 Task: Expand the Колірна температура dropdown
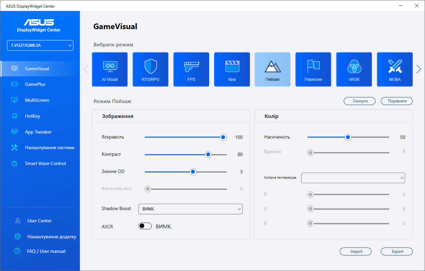[353, 178]
